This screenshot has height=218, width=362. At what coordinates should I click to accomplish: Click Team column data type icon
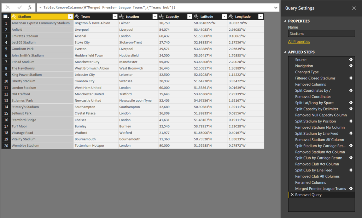click(77, 17)
